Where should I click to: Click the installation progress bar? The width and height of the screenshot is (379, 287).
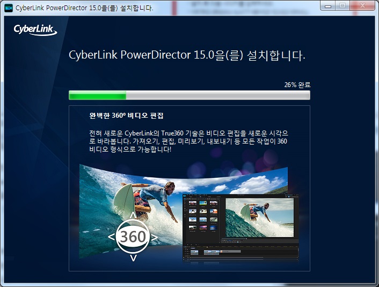point(189,95)
